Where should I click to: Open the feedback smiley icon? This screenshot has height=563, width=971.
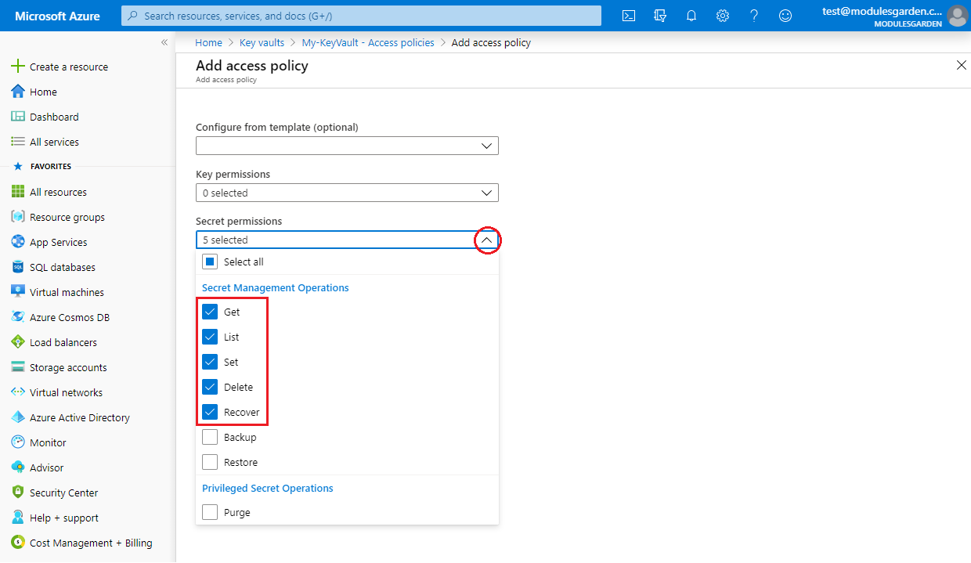pyautogui.click(x=785, y=16)
